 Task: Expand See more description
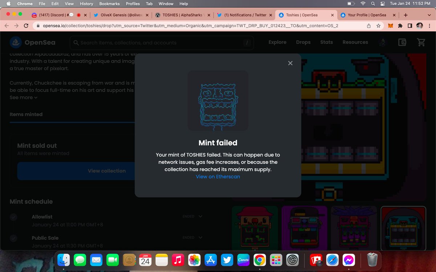click(x=24, y=98)
